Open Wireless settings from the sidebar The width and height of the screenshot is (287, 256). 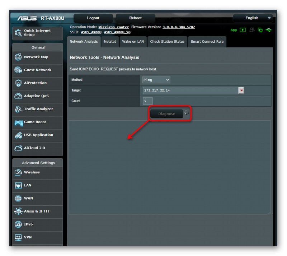point(38,172)
